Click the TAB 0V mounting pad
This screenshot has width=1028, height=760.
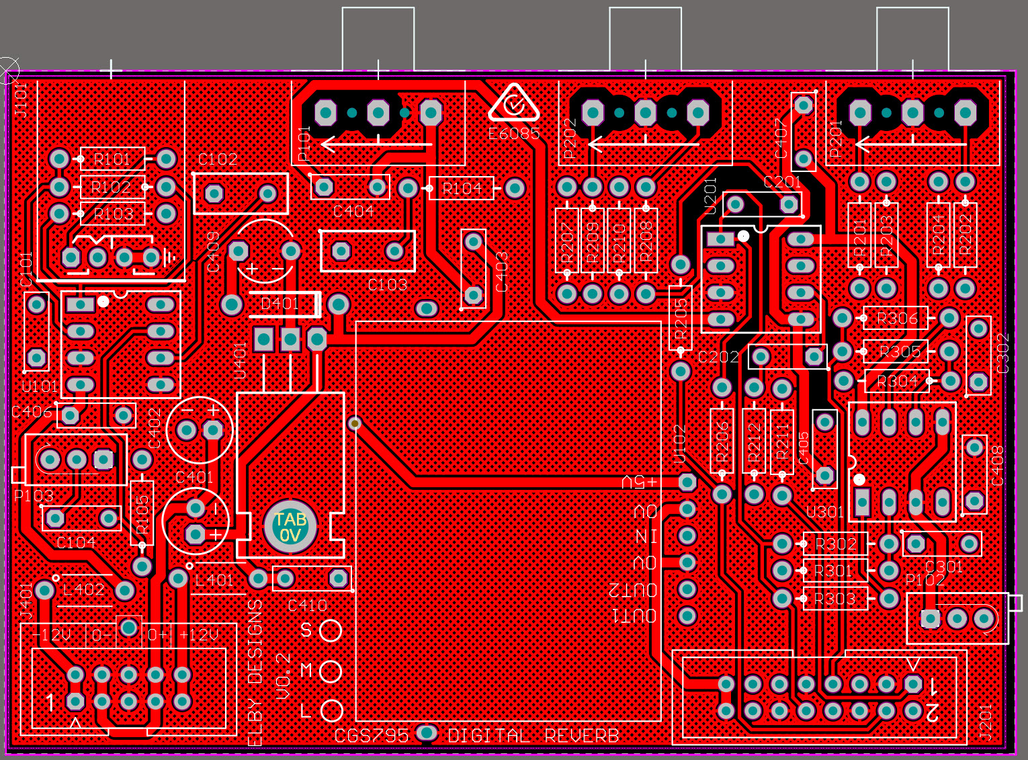click(x=290, y=527)
